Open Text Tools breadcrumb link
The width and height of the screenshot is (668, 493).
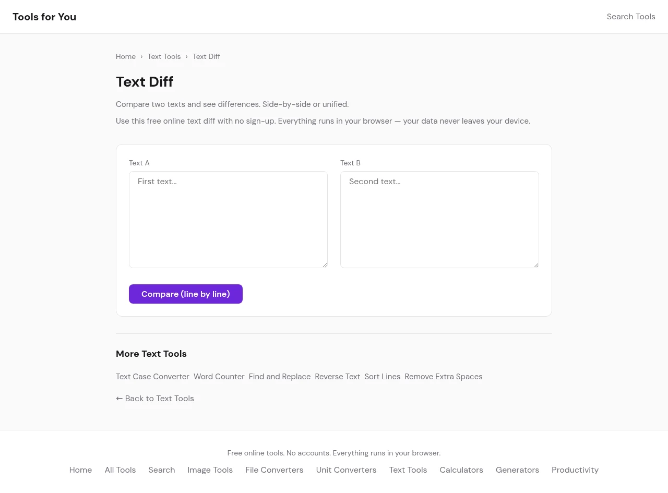164,56
